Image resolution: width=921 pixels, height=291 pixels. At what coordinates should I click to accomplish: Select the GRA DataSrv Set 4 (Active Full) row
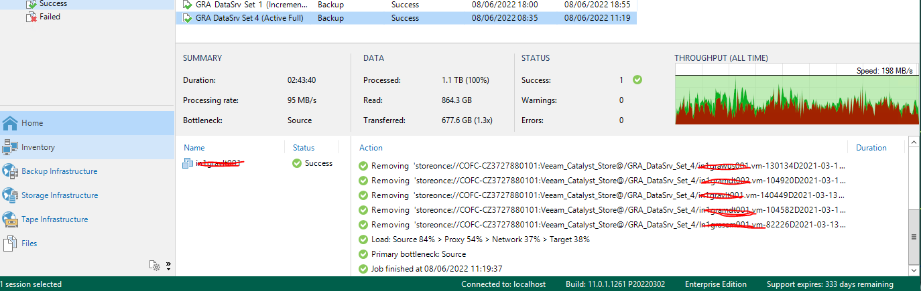click(406, 18)
